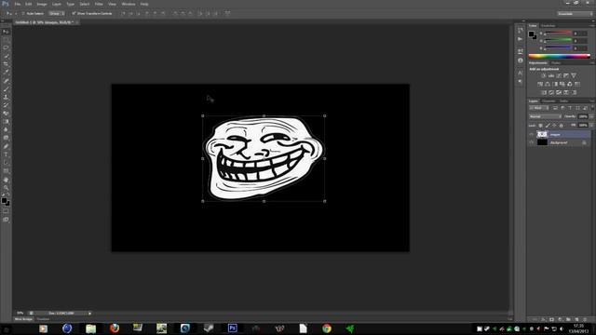
Task: Toggle lock all for layer
Action: click(562, 125)
